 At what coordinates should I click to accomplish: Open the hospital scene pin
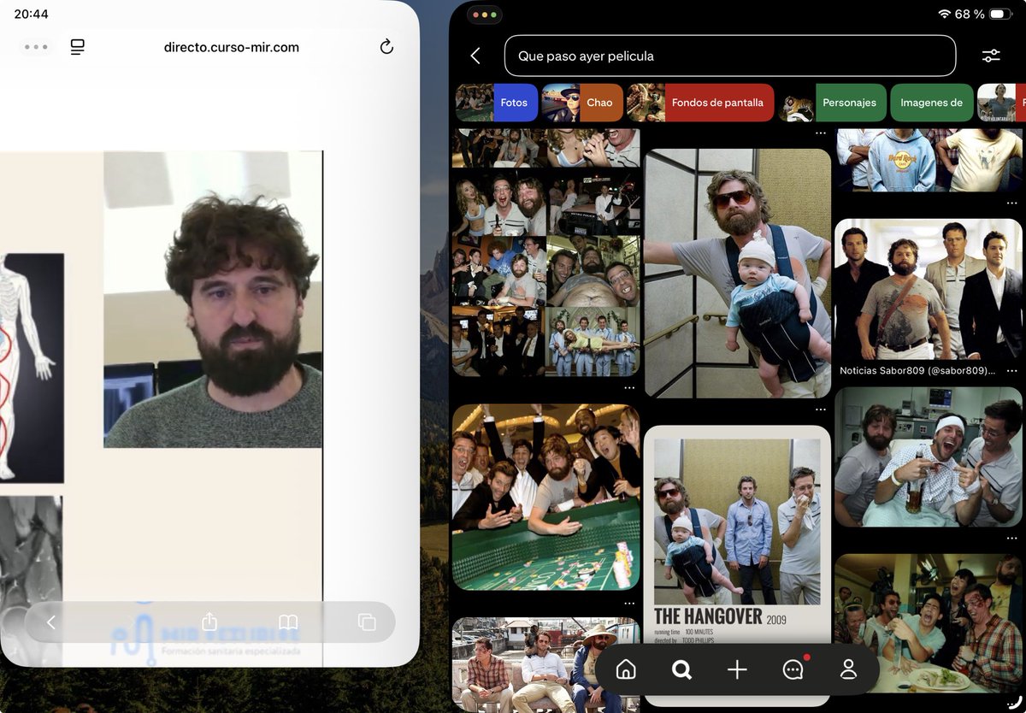click(x=929, y=457)
